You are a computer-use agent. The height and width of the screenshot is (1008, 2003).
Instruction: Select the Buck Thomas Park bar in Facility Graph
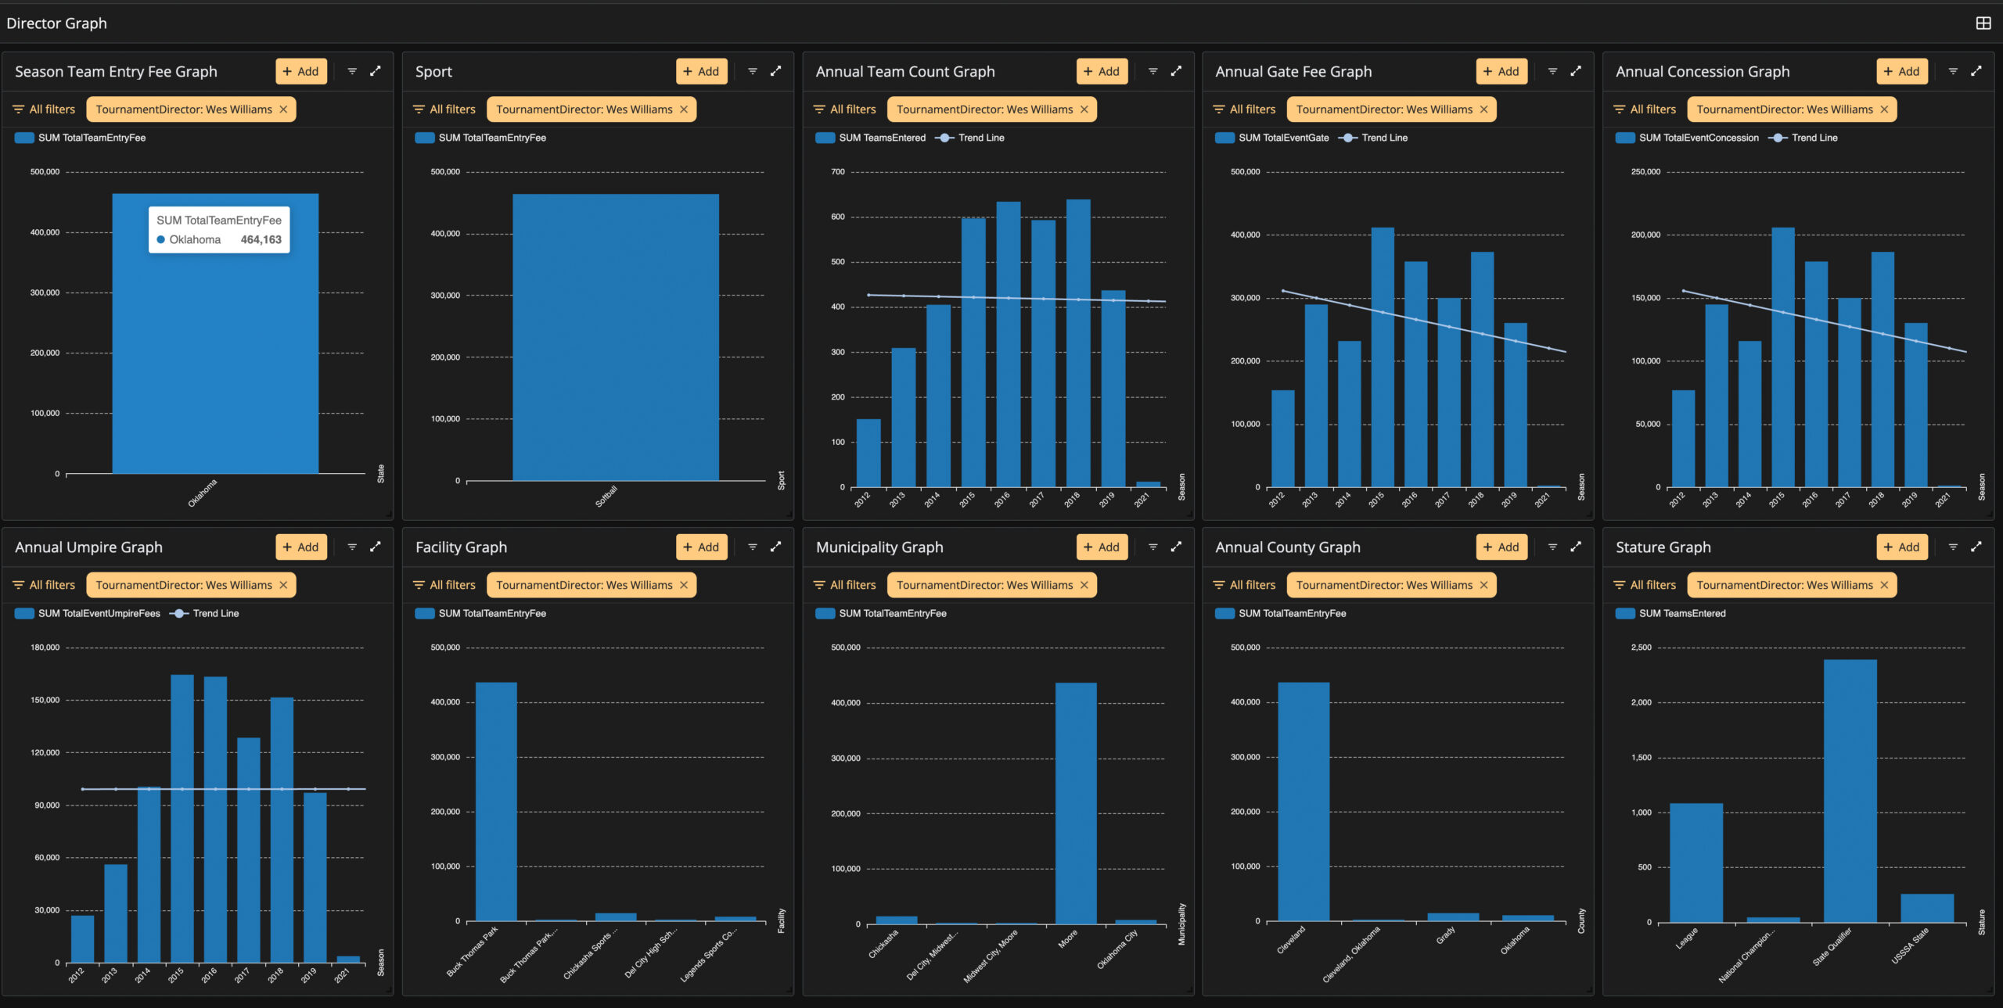click(496, 802)
